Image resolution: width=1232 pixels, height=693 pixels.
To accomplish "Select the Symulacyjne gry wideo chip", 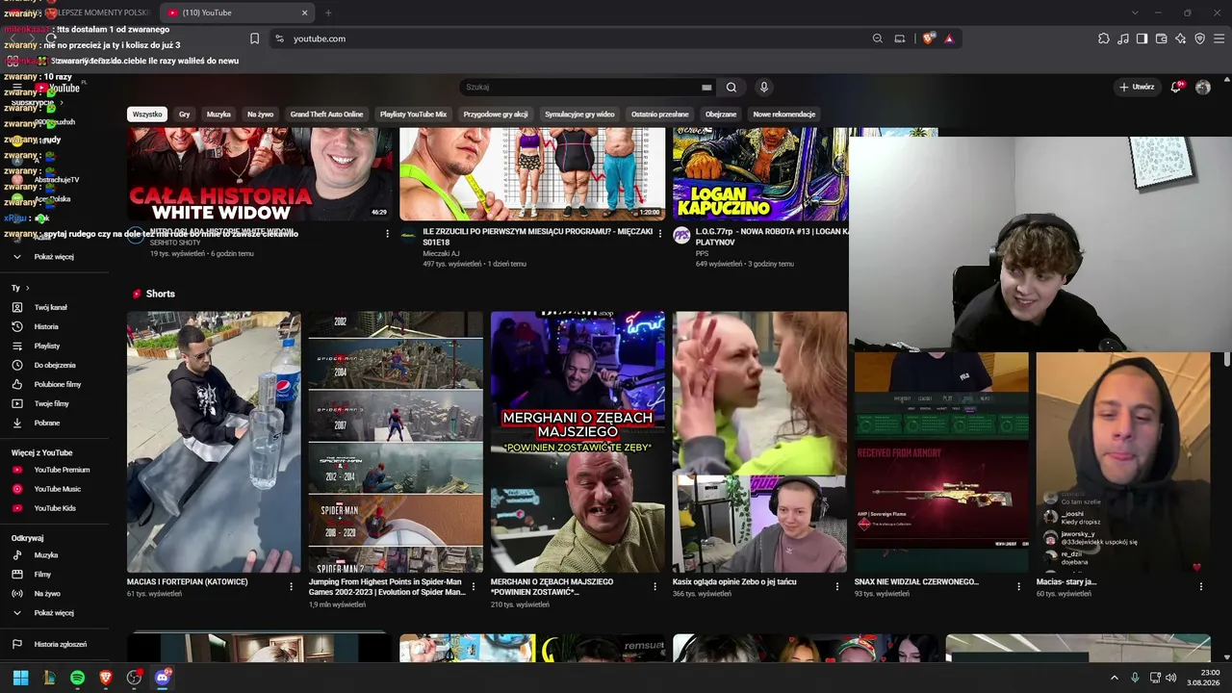I will pos(579,115).
